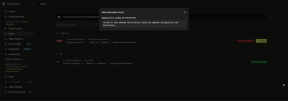This screenshot has width=288, height=101.
Task: Click the floating settings toggle icon at the right edge
Action: pyautogui.click(x=284, y=85)
